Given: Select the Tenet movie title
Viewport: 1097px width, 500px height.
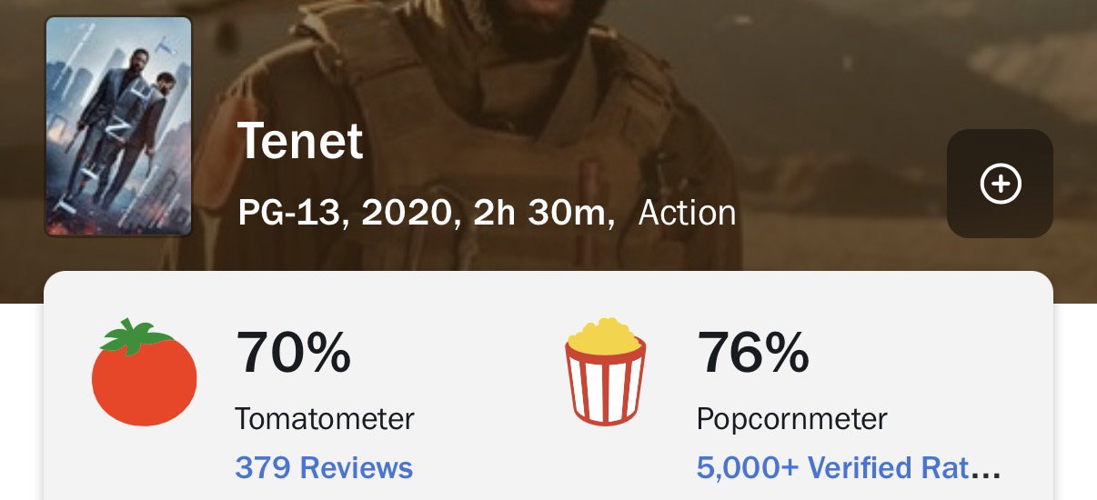Looking at the screenshot, I should point(300,142).
